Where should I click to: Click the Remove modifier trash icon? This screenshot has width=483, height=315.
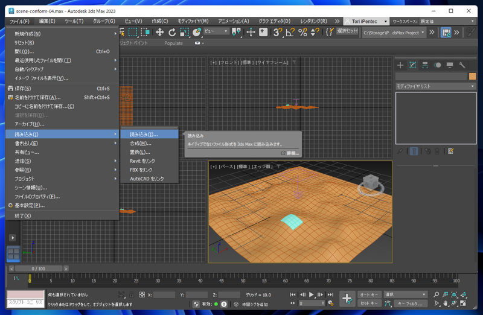(437, 151)
